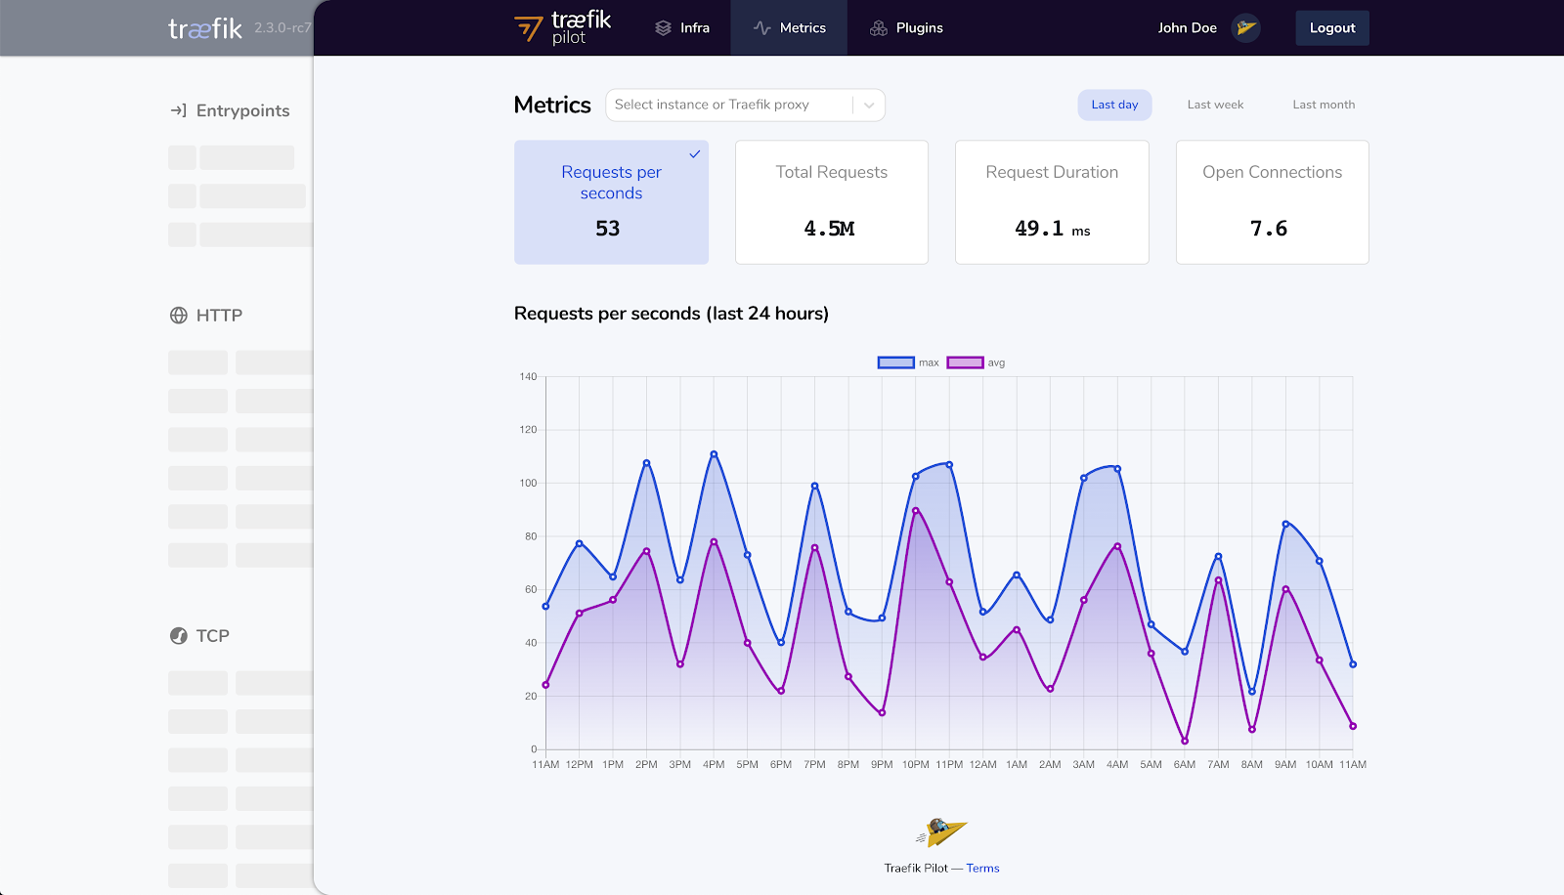The width and height of the screenshot is (1564, 895).
Task: Open the Terms link
Action: (x=982, y=868)
